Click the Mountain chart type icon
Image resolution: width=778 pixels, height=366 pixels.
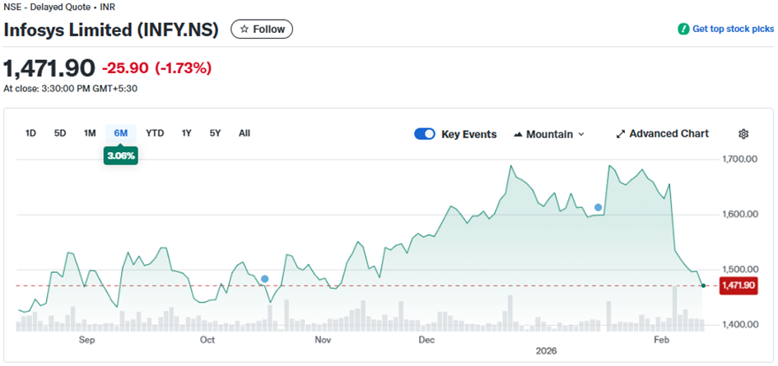(519, 134)
